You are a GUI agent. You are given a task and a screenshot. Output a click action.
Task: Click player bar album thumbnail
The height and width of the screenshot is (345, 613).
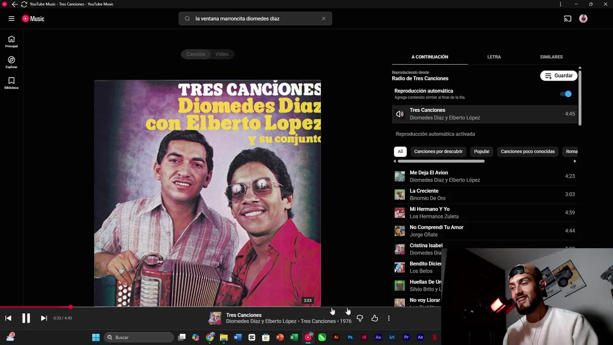click(x=215, y=318)
